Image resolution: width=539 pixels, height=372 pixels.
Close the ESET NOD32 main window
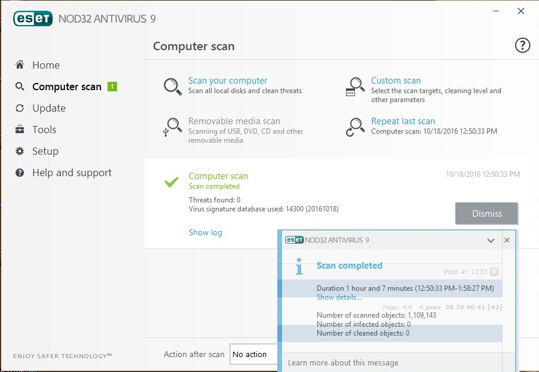(x=521, y=11)
